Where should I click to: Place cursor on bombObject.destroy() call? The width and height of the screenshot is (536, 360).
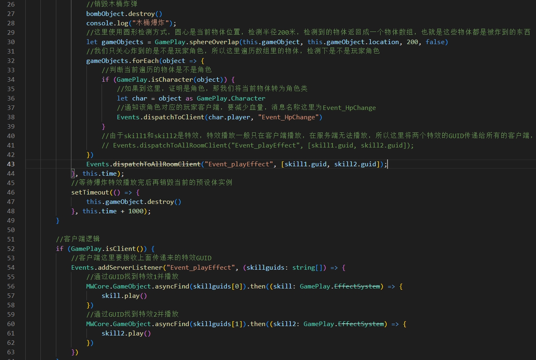pos(124,14)
